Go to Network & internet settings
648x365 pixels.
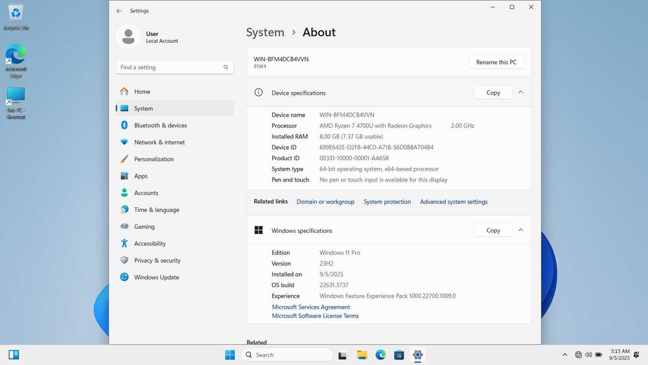pos(175,142)
